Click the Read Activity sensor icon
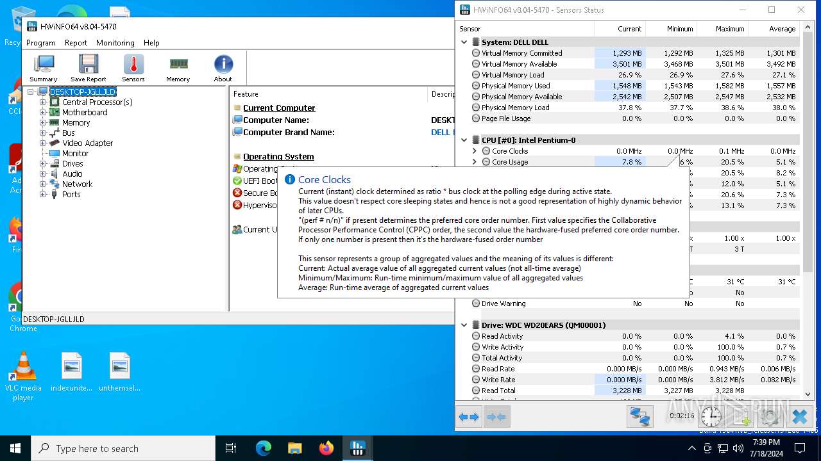 pos(476,336)
